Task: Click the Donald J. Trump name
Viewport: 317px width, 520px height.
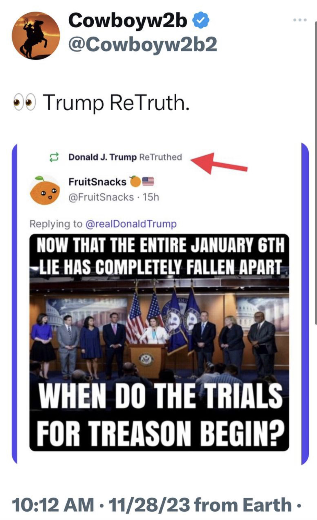Action: coord(103,157)
